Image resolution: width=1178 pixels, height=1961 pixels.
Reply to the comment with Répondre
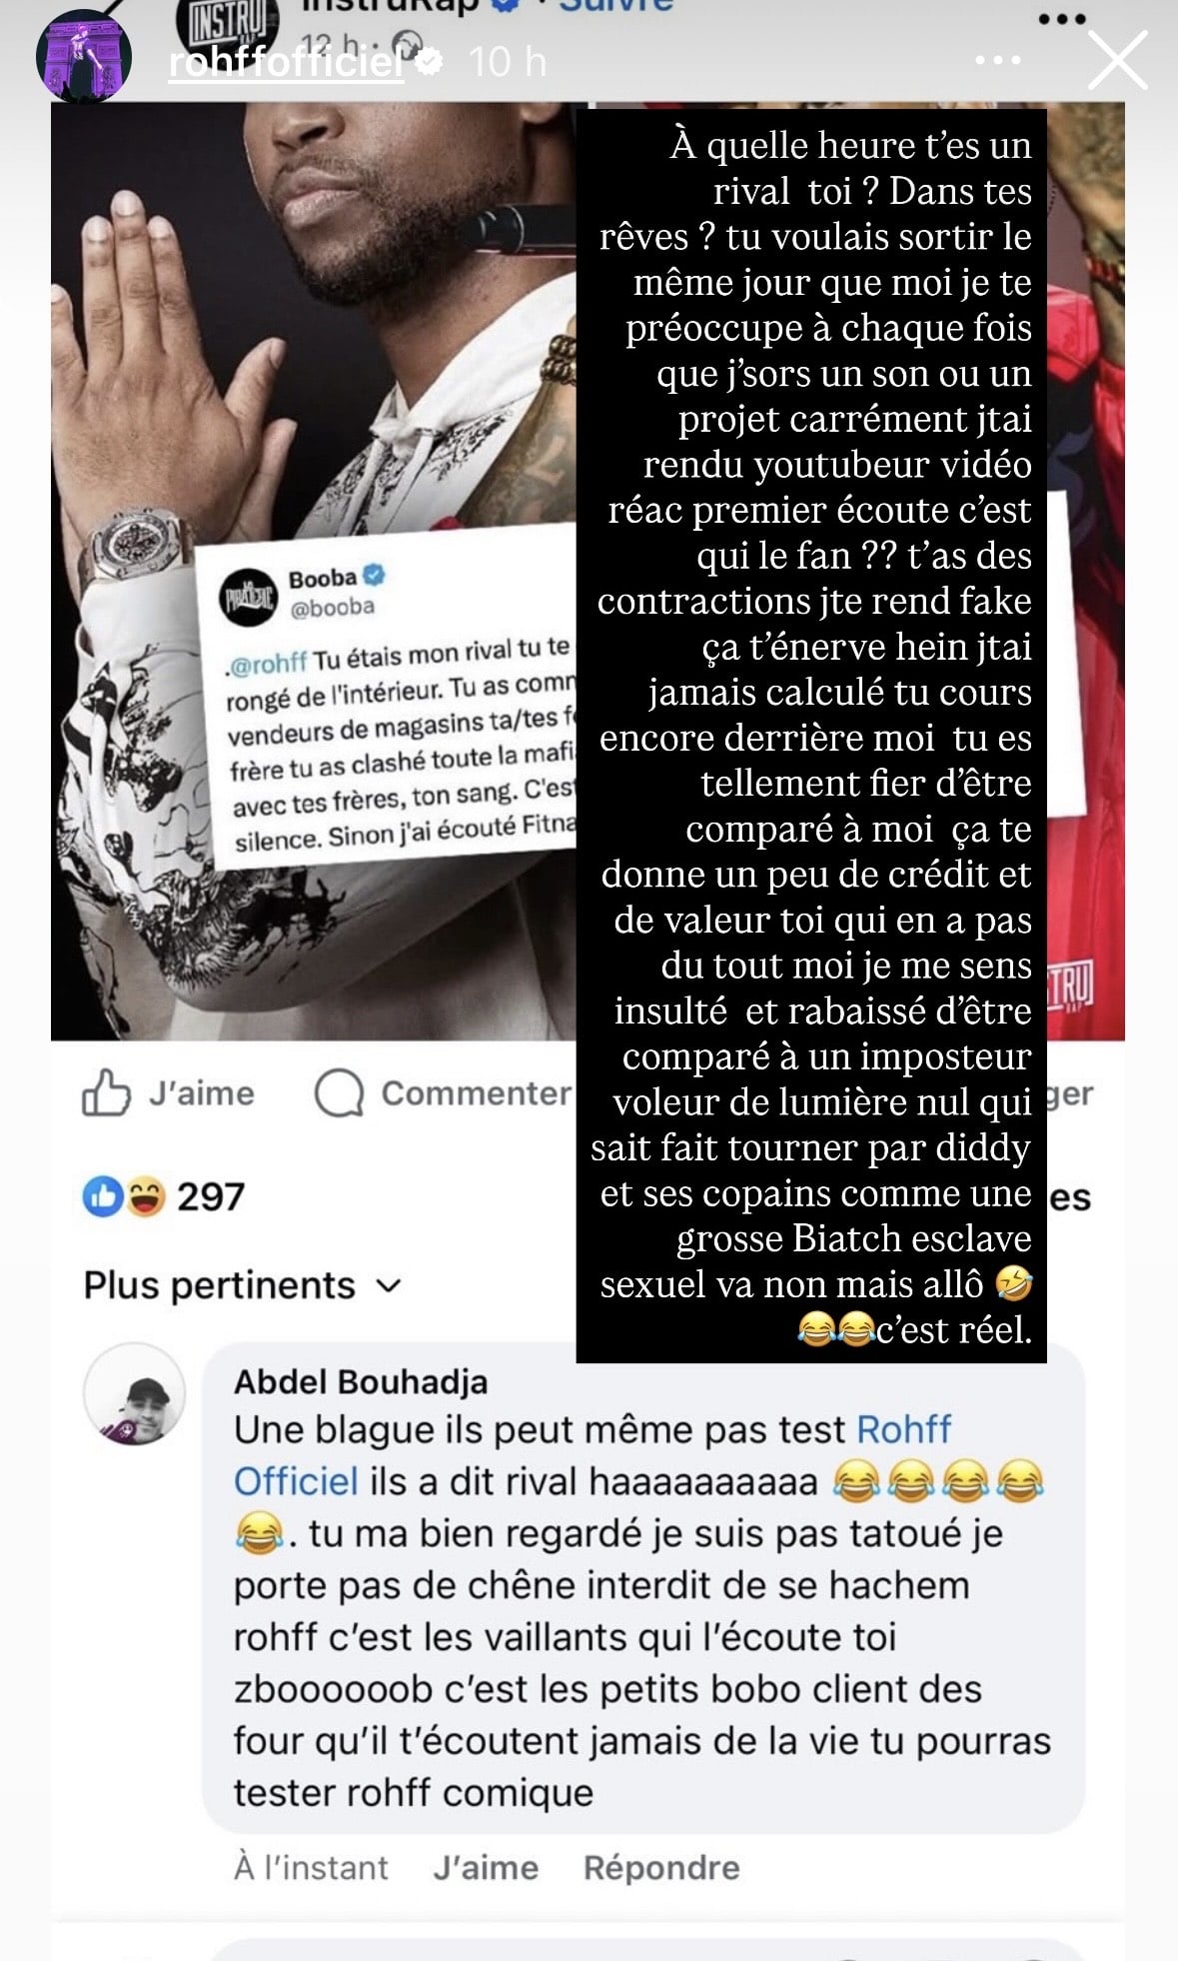[661, 1867]
